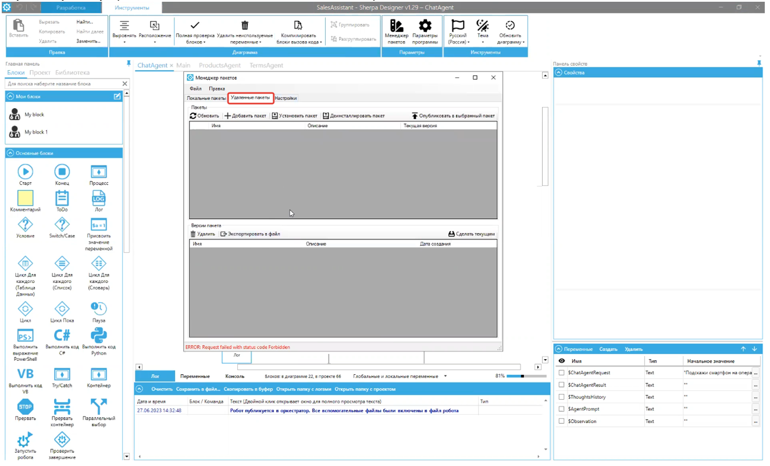Open the Выравнять dropdown

click(x=124, y=31)
